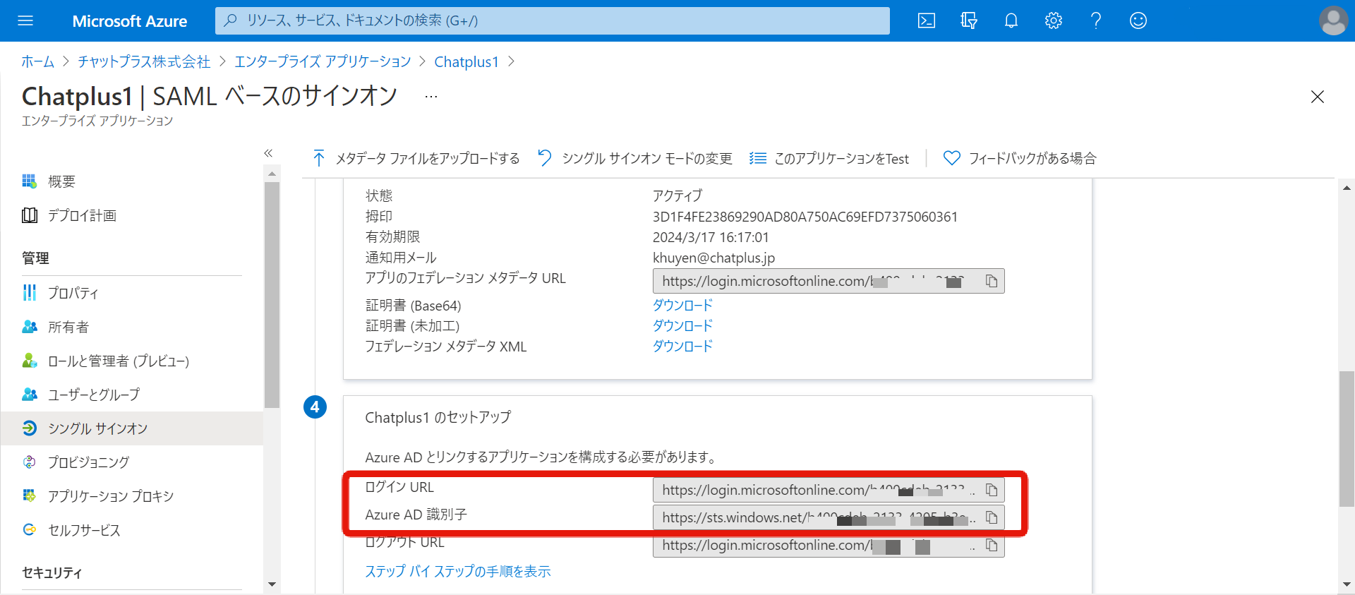The height and width of the screenshot is (595, 1355).
Task: Click フィードバックがある場合
Action: click(x=1020, y=158)
